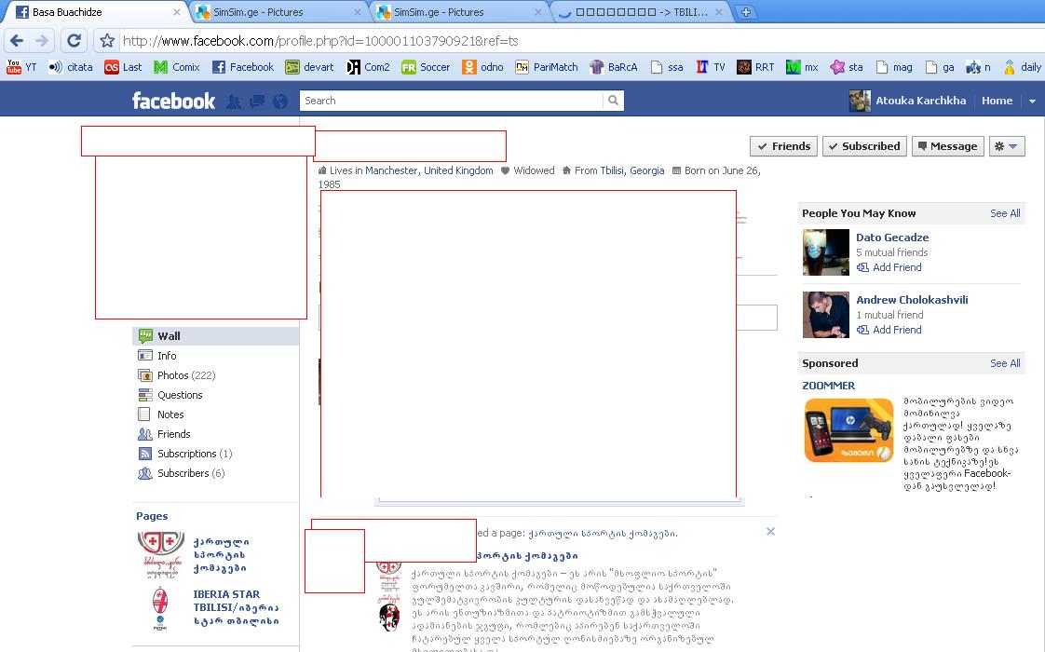The image size is (1045, 652).
Task: Click the facebook logo
Action: [173, 101]
